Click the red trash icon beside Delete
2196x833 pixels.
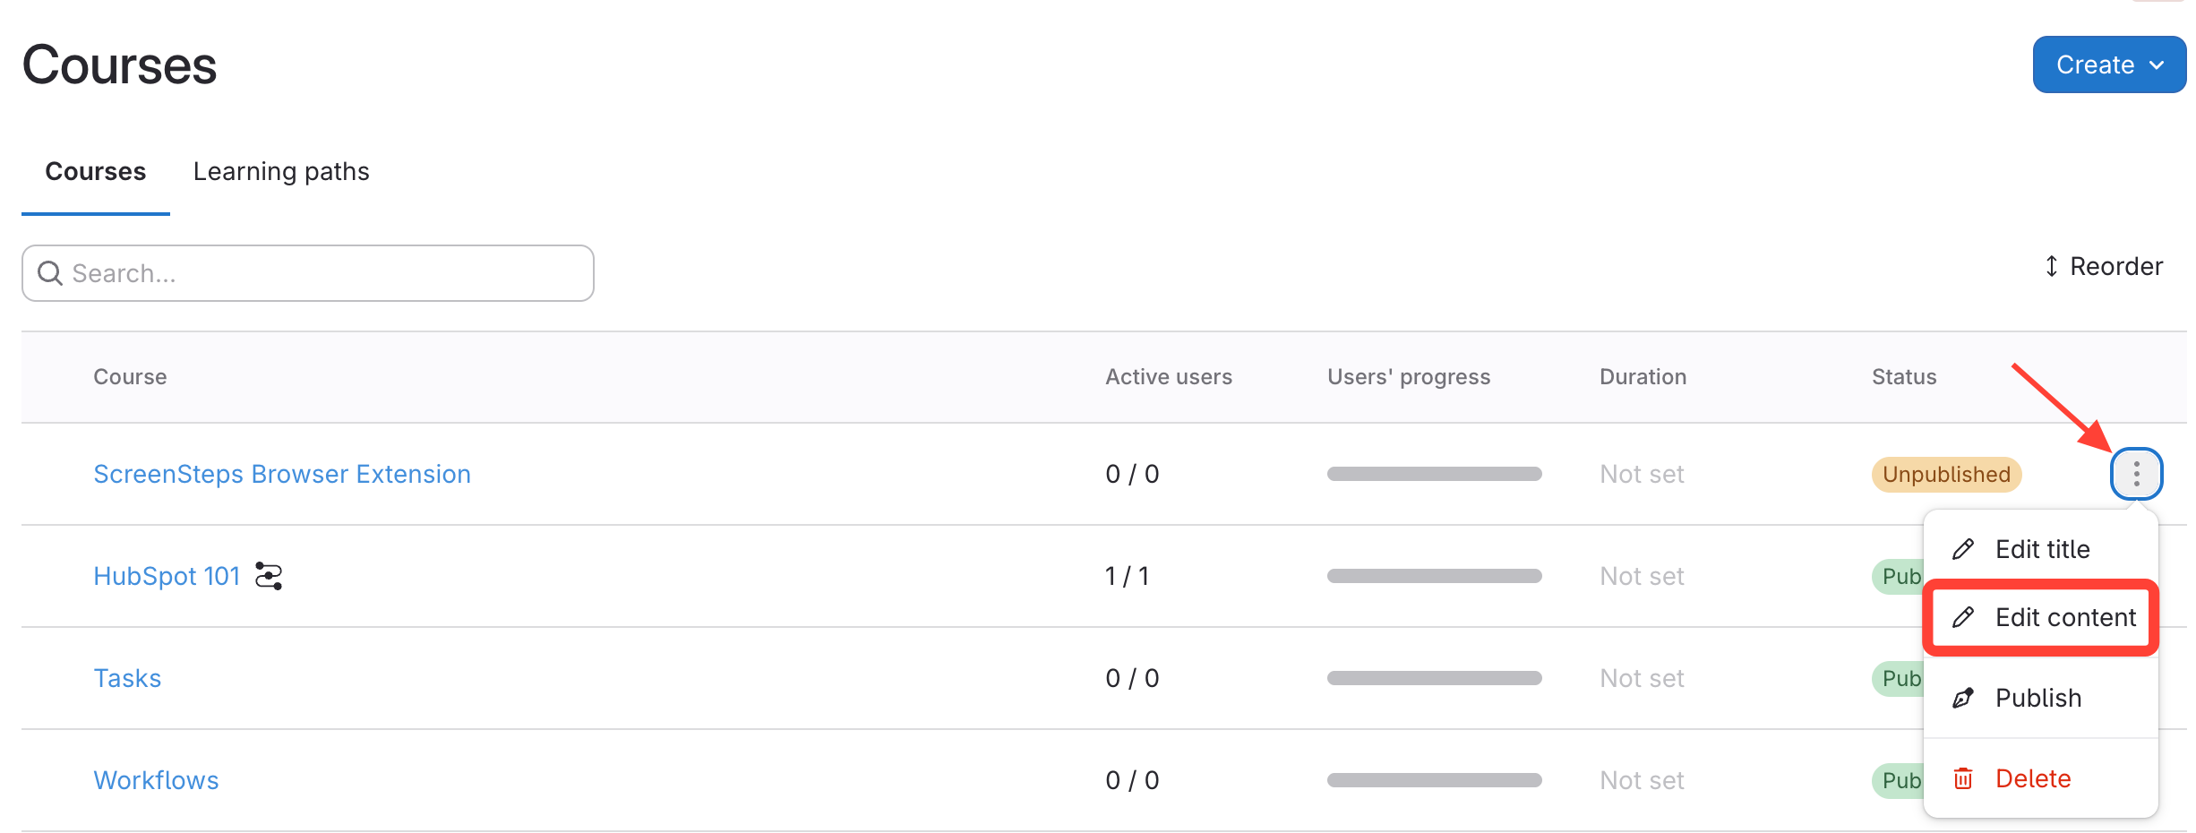(x=1963, y=778)
